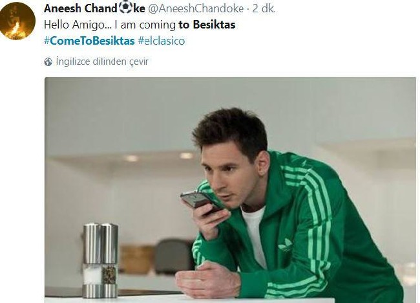Click the Adidas logo on the green jacket
This screenshot has width=420, height=303.
click(x=286, y=244)
